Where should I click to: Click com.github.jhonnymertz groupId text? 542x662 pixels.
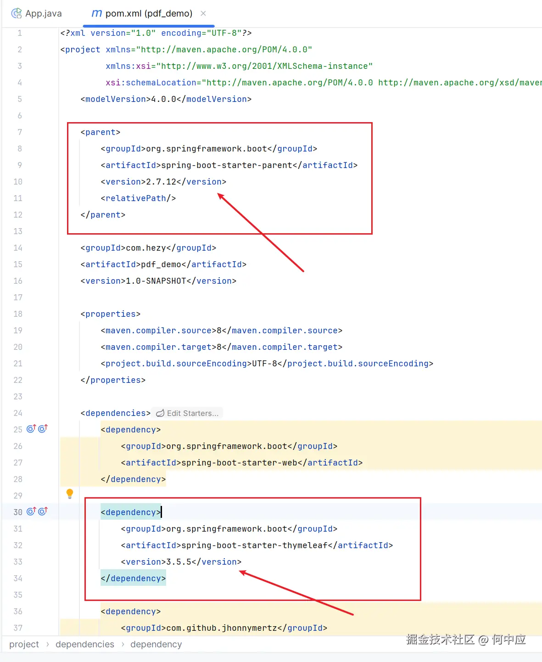[x=222, y=628]
